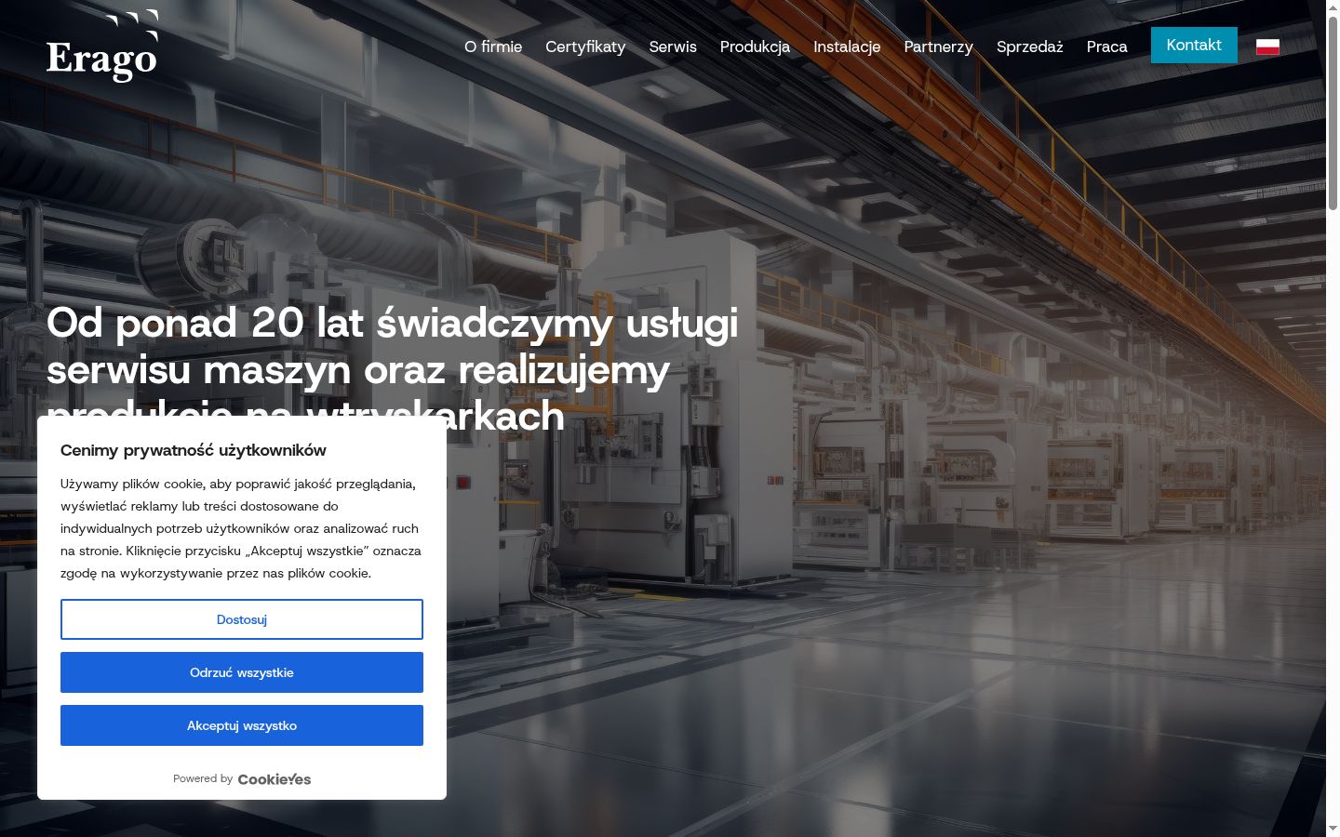Click the Kontakt button
Viewport: 1340px width, 837px height.
1194,45
